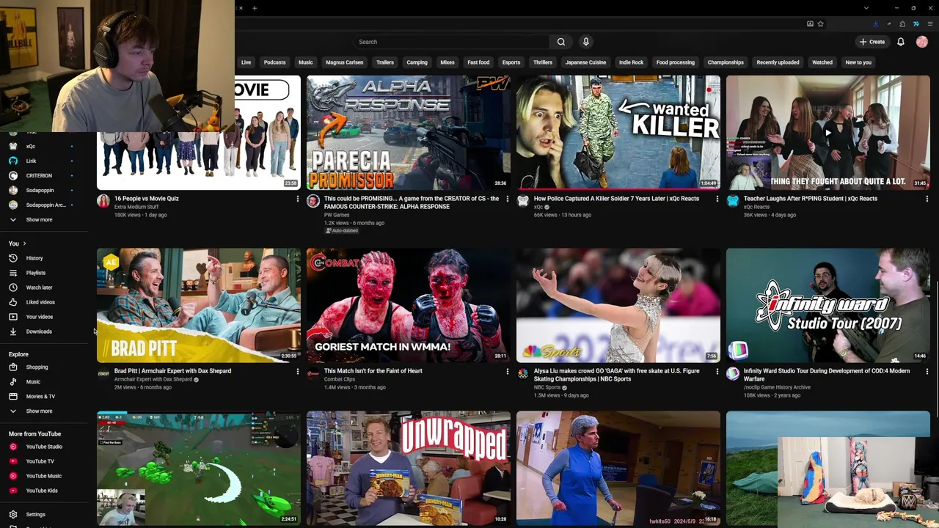Viewport: 939px width, 528px height.
Task: Play the Alysa Liu figure skating thumbnail
Action: coord(618,305)
